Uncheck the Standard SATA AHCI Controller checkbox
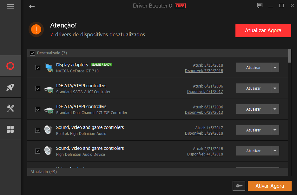The image size is (297, 195). 38,88
